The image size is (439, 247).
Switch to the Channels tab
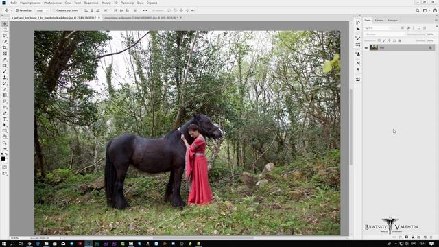(379, 20)
